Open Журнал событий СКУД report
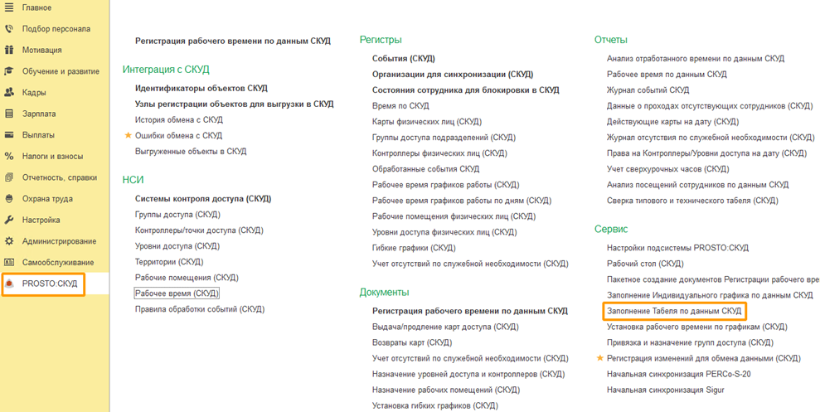 click(648, 90)
